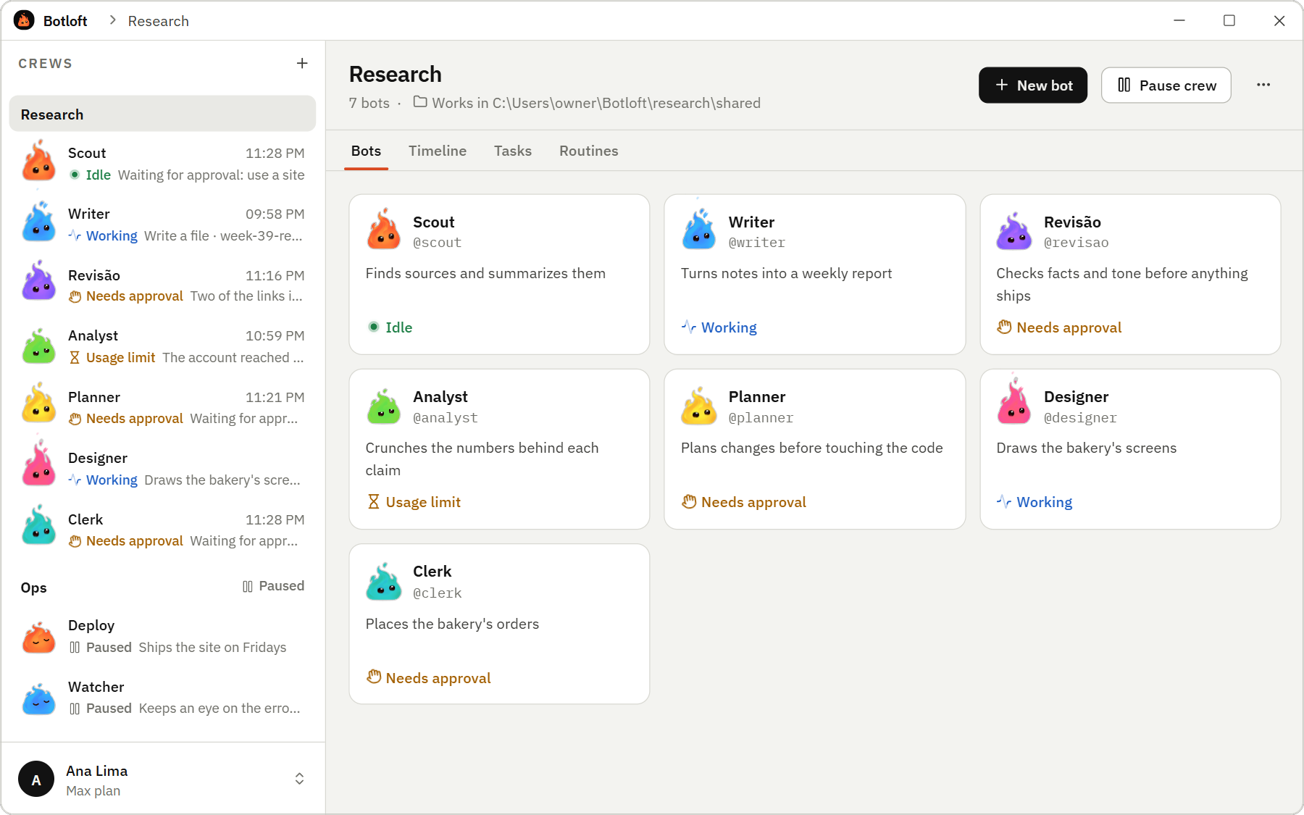Image resolution: width=1304 pixels, height=815 pixels.
Task: Click Scout's orange flame avatar in sidebar
Action: [x=39, y=161]
